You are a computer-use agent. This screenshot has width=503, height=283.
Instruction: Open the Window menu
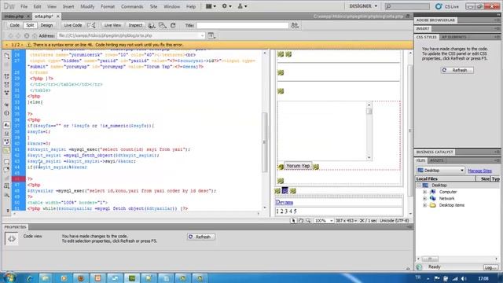pyautogui.click(x=171, y=6)
